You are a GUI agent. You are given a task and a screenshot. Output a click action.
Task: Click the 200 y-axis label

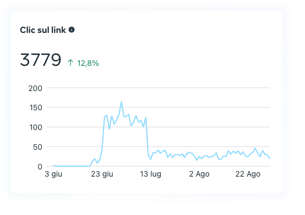[x=35, y=88]
